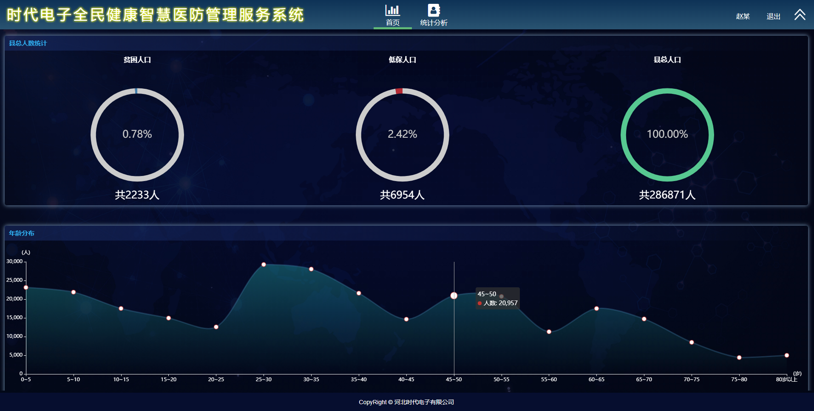
Task: Collapse header with double chevron up icon
Action: click(800, 15)
